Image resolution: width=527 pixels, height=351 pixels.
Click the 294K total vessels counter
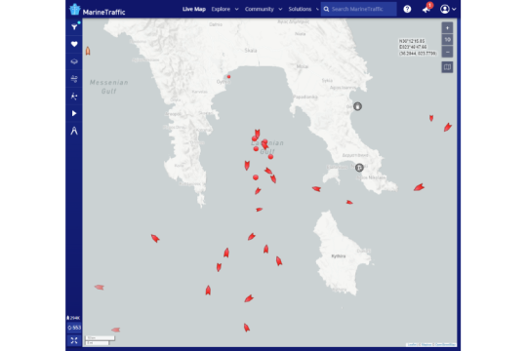[x=73, y=318]
